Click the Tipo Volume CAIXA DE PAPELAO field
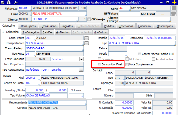The width and height of the screenshot is (178, 115). [x=46, y=95]
